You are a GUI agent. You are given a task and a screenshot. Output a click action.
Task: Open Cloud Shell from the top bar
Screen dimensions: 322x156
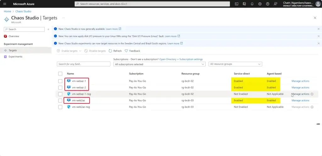point(236,4)
